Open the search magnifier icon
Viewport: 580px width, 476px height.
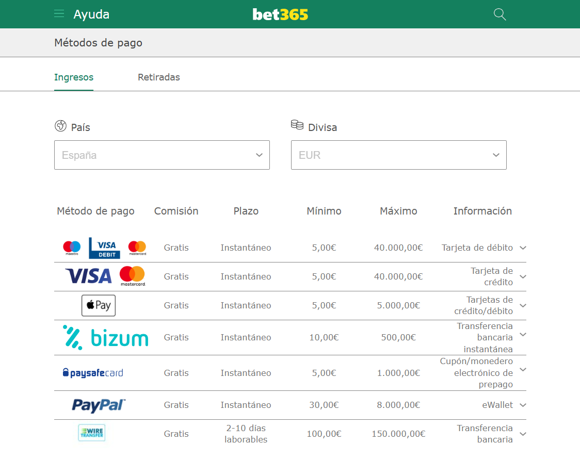(x=500, y=14)
